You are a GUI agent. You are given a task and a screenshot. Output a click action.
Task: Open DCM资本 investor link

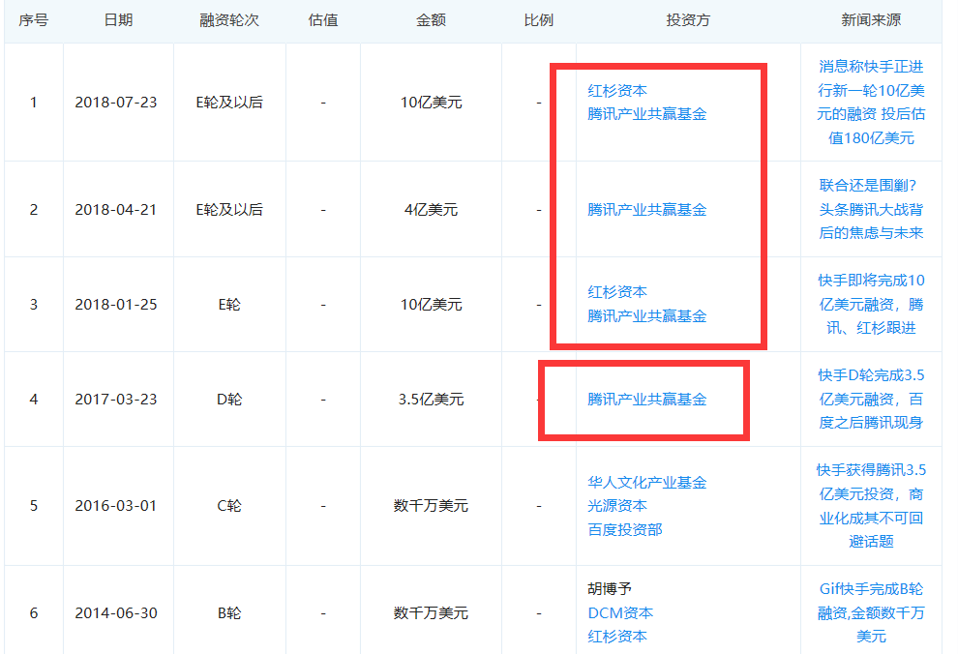click(x=620, y=612)
